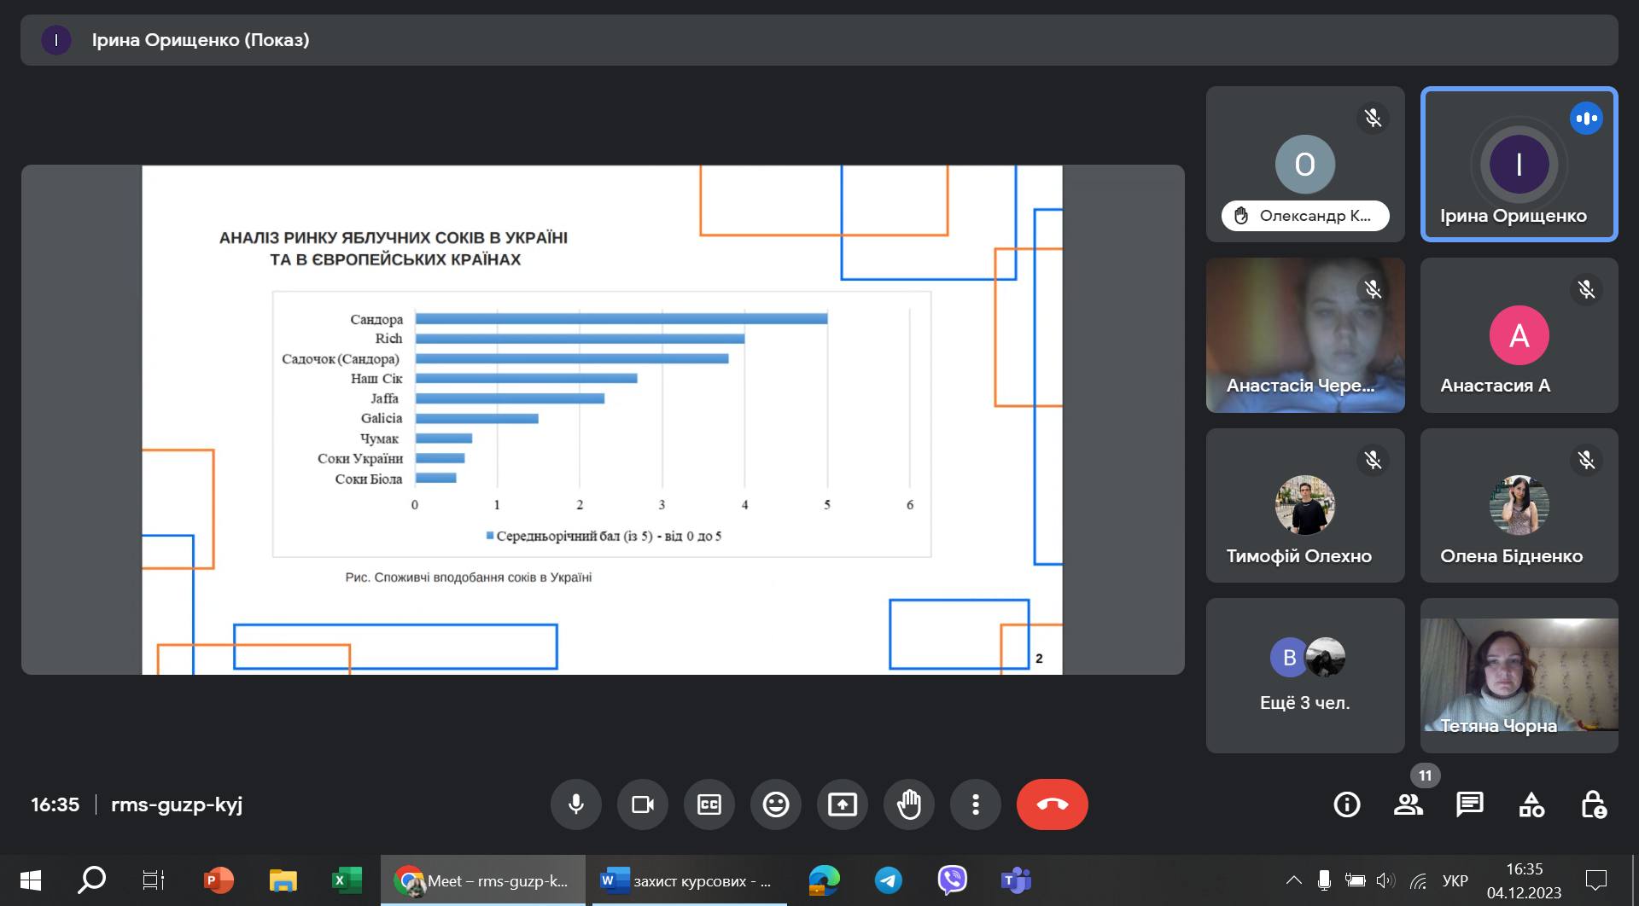Click the muted mic icon on Олександр tile

[1373, 118]
